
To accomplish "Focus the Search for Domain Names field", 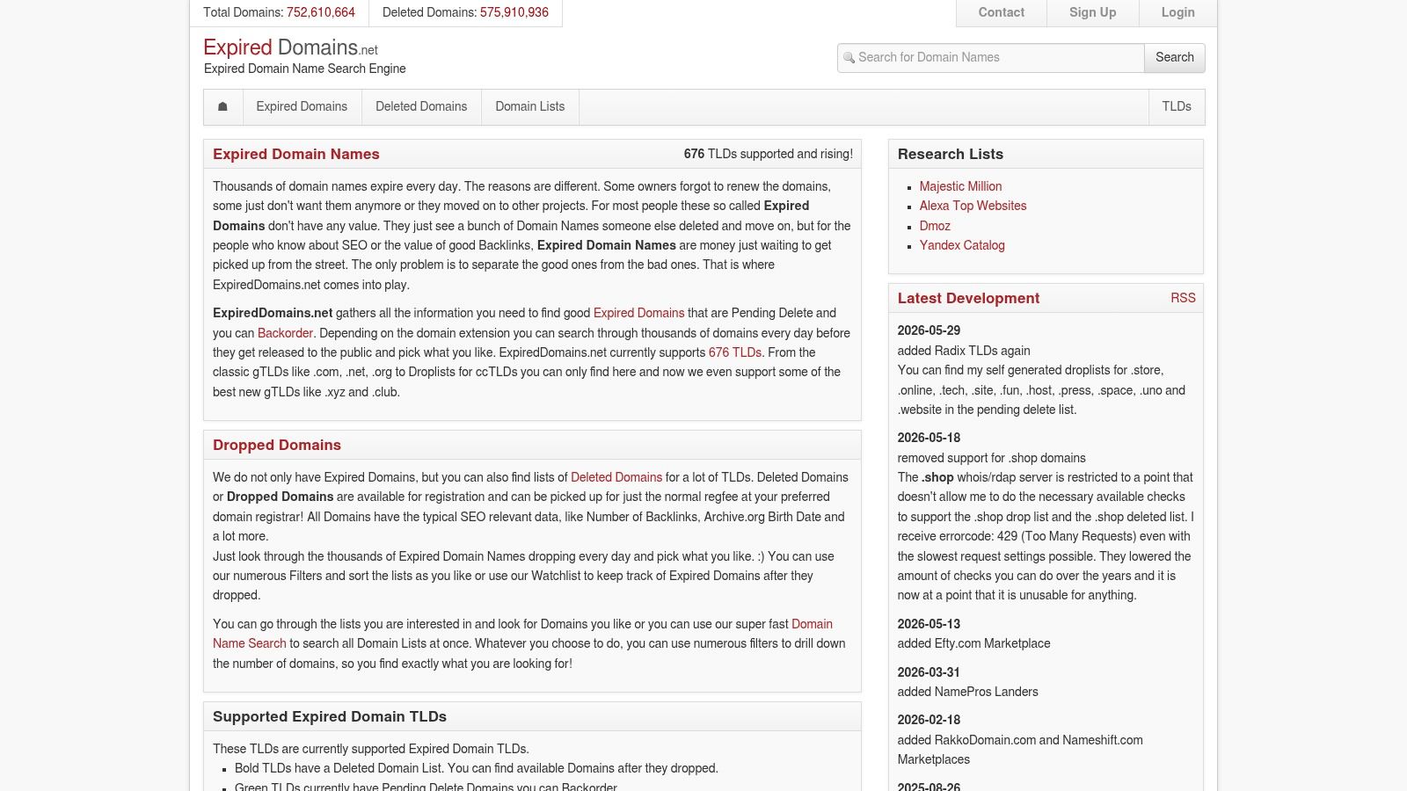I will click(991, 57).
